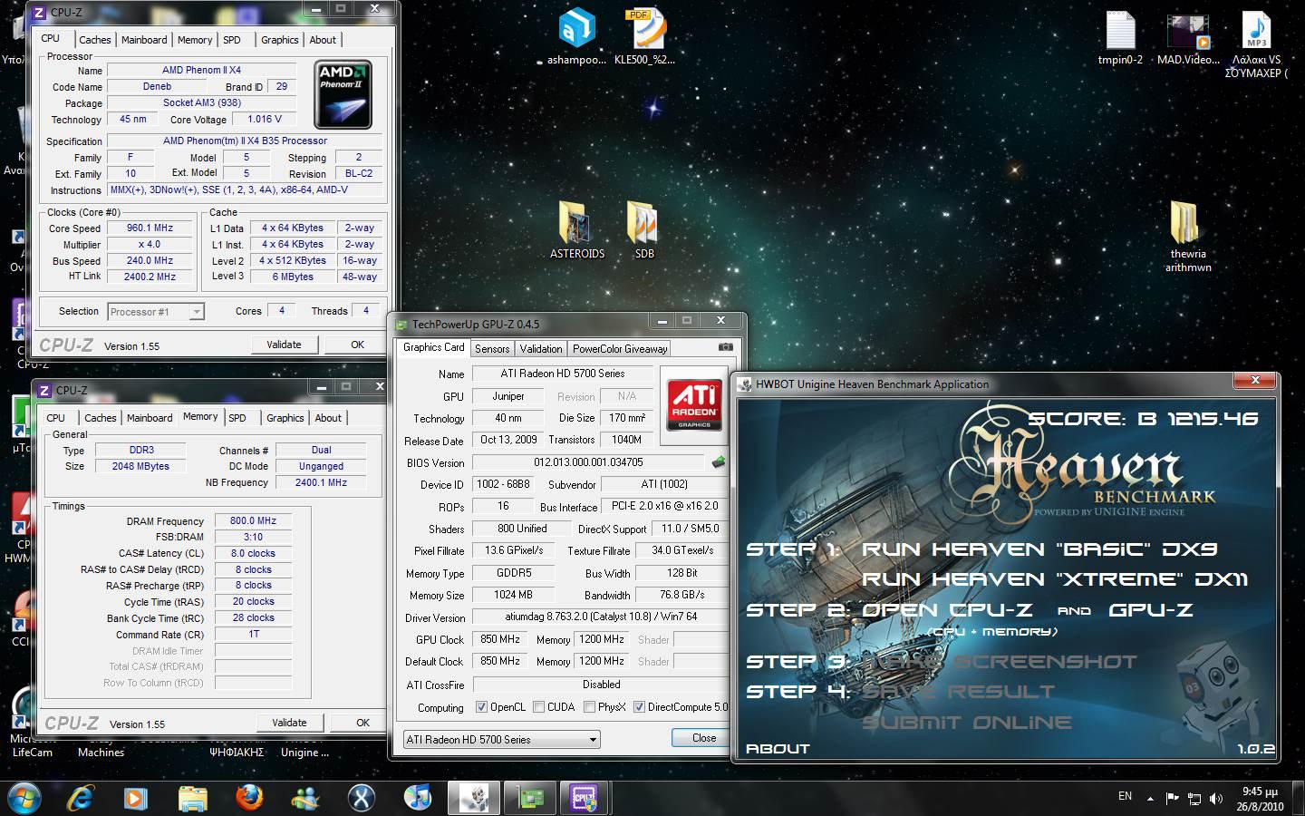Screen dimensions: 1305x816
Task: Open Graphics tab in lower CPU-Z window
Action: [x=285, y=418]
